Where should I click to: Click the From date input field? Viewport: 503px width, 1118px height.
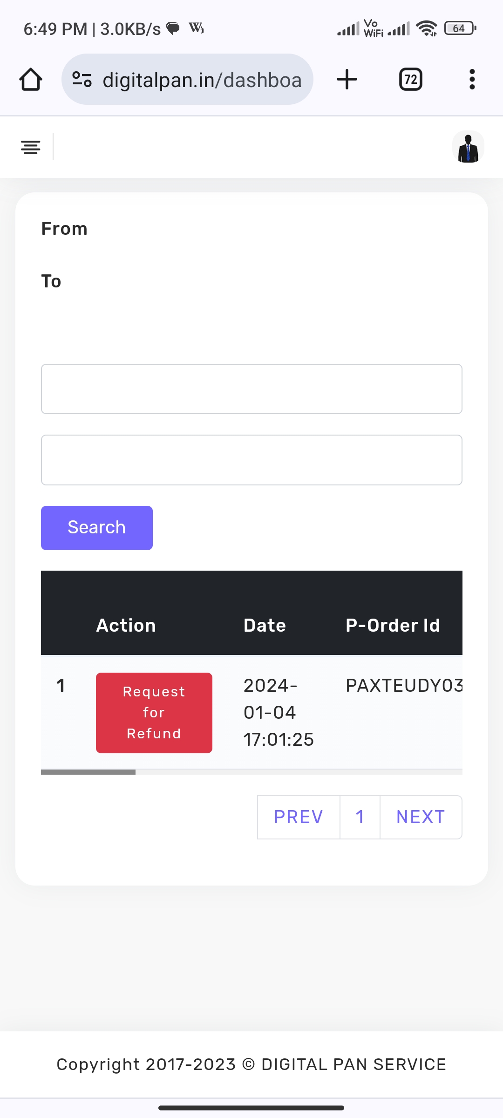[x=251, y=389]
